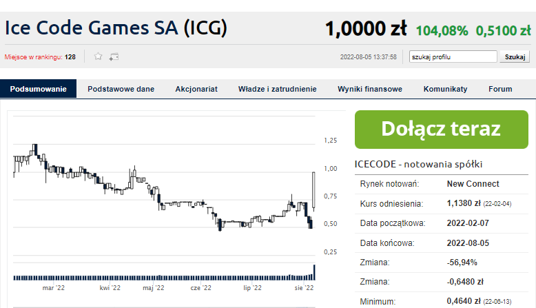Switch to Podstawowe dane tab
The width and height of the screenshot is (536, 308).
pos(121,89)
